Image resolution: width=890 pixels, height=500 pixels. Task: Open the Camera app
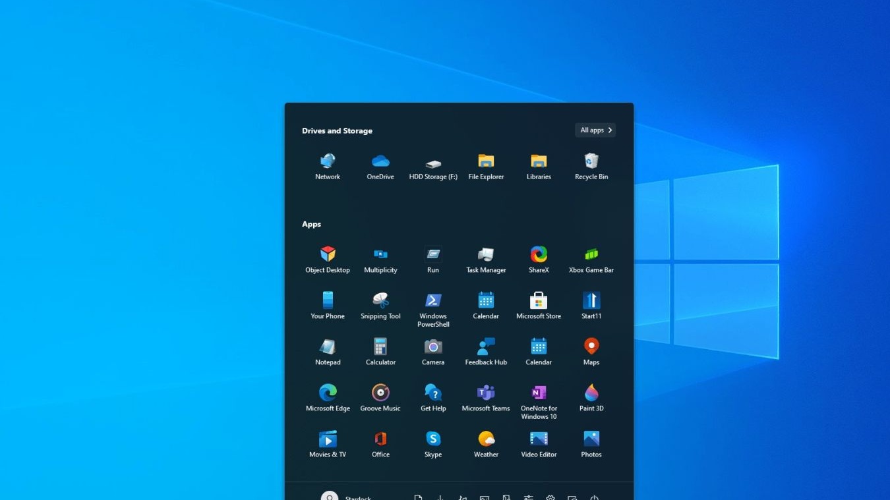click(x=433, y=352)
